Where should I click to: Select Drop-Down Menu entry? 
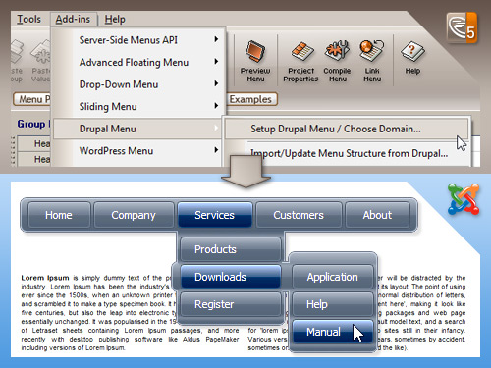point(138,84)
